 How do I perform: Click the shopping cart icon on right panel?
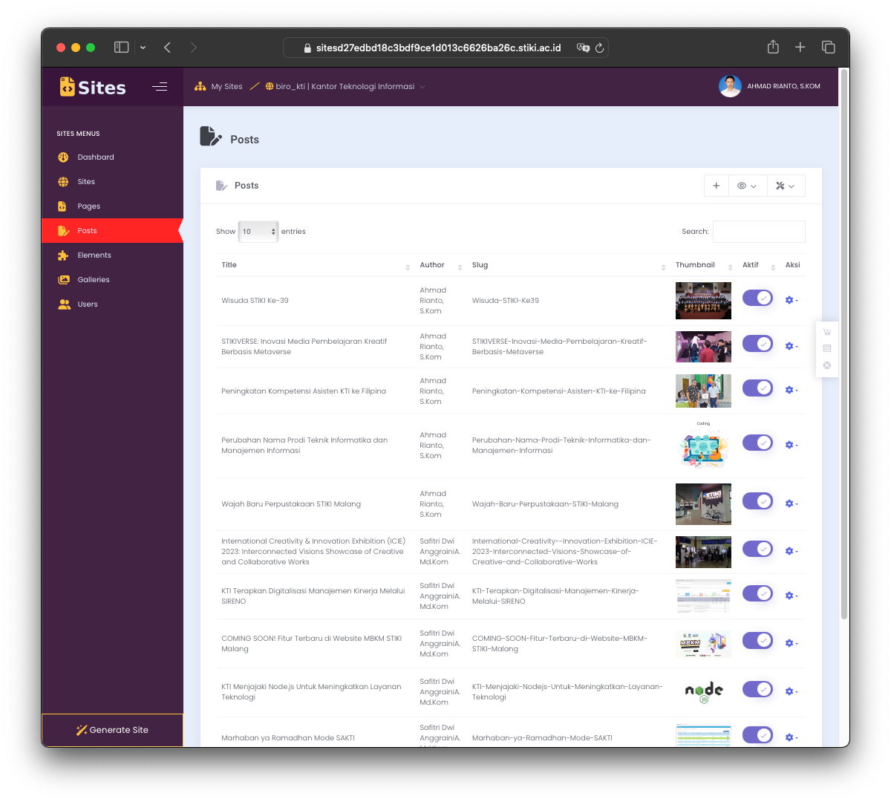(826, 332)
